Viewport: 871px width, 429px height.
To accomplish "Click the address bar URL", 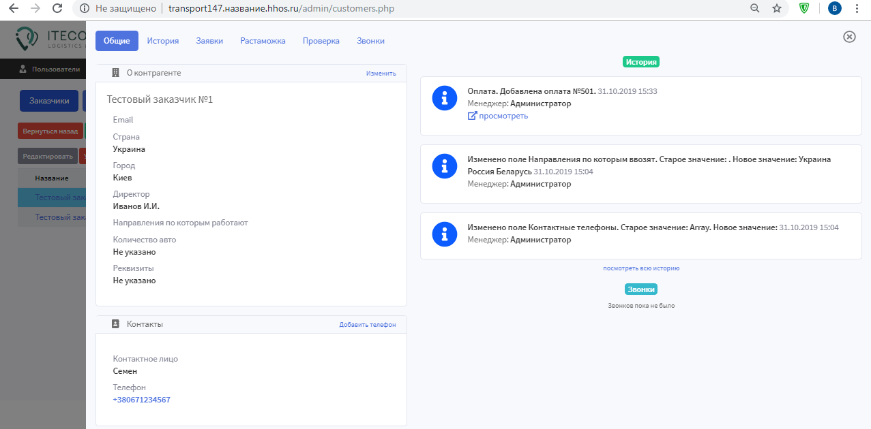I will [x=281, y=9].
